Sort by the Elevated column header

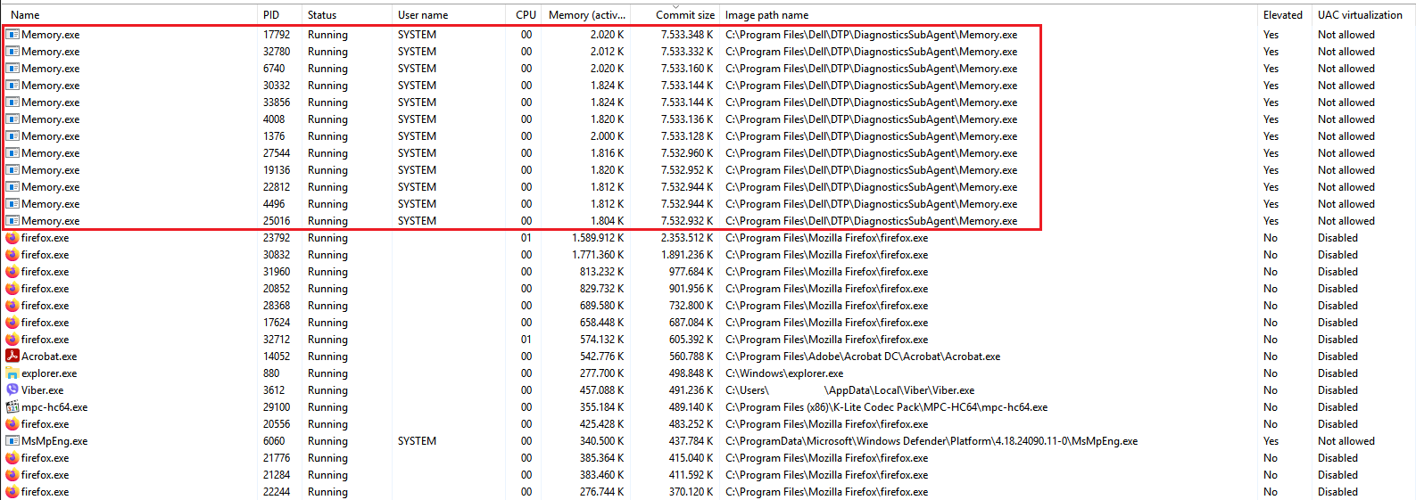[1283, 15]
